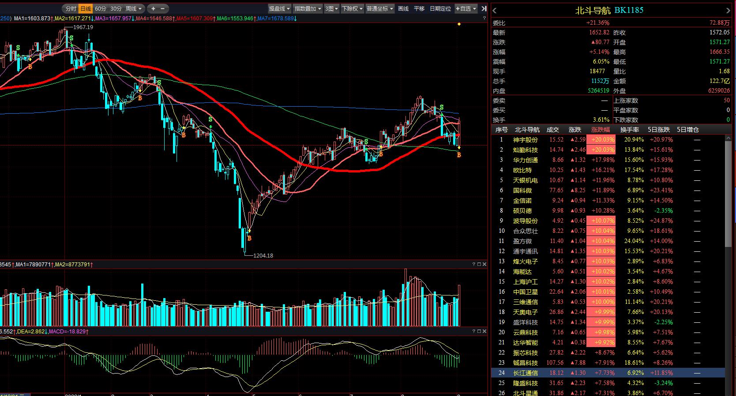The width and height of the screenshot is (736, 396).
Task: Click the 北斗导航 BK1185 panel title
Action: click(609, 11)
